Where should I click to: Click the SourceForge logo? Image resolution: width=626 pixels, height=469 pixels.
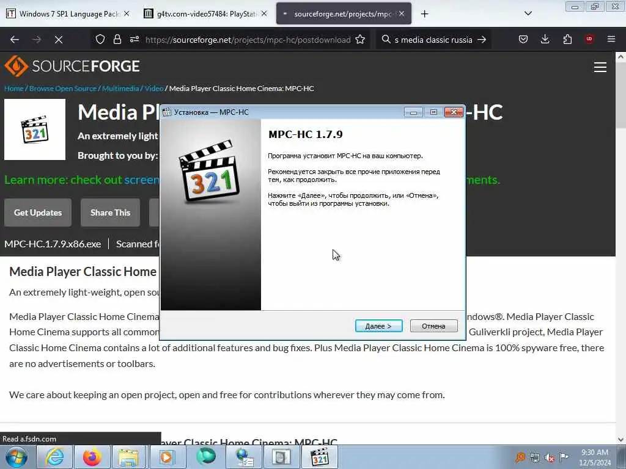point(72,66)
